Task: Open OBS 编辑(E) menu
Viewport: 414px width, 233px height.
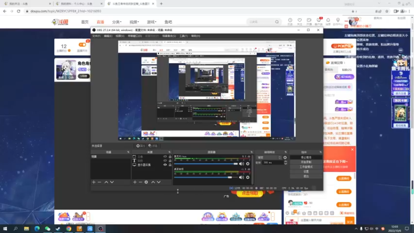Action: (108, 36)
